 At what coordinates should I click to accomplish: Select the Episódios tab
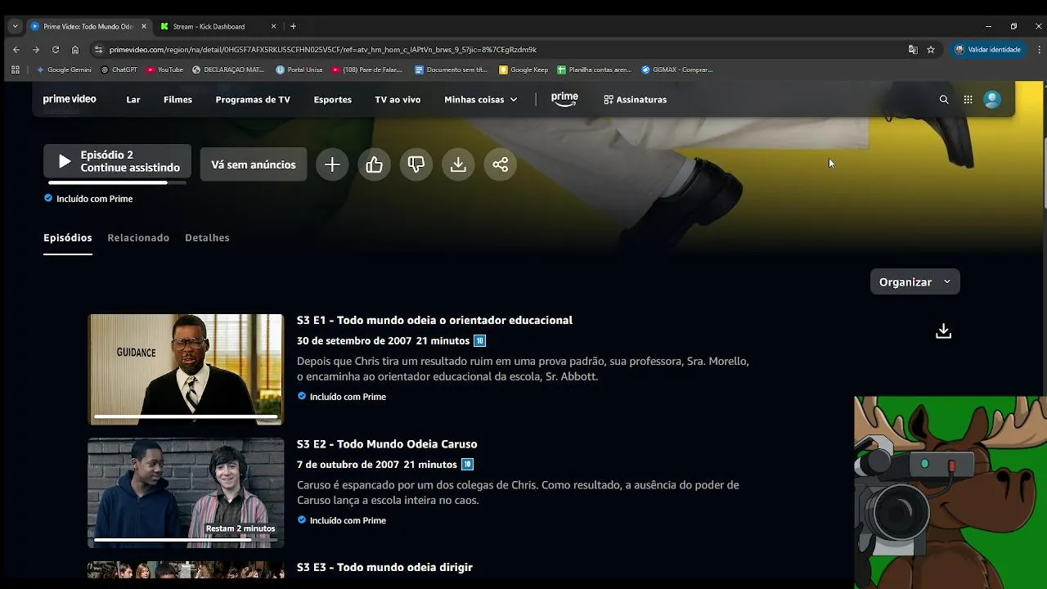point(67,238)
